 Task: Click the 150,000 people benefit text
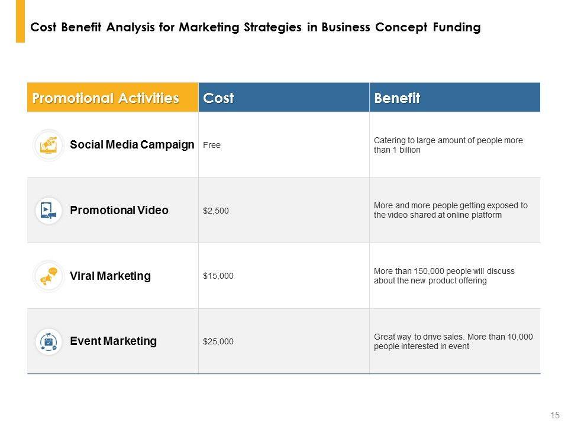coord(444,276)
